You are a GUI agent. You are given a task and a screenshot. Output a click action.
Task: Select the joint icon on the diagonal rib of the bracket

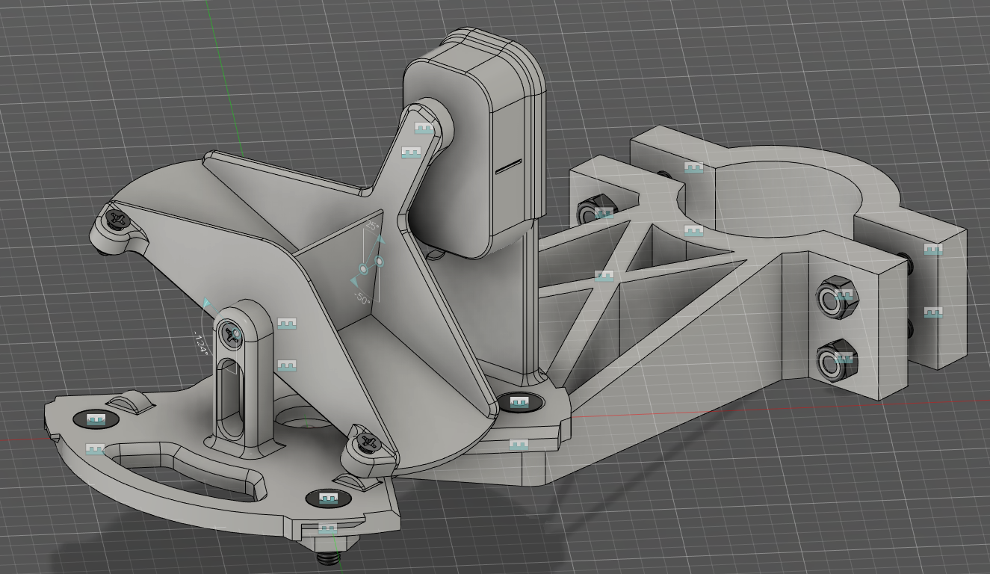tap(604, 276)
